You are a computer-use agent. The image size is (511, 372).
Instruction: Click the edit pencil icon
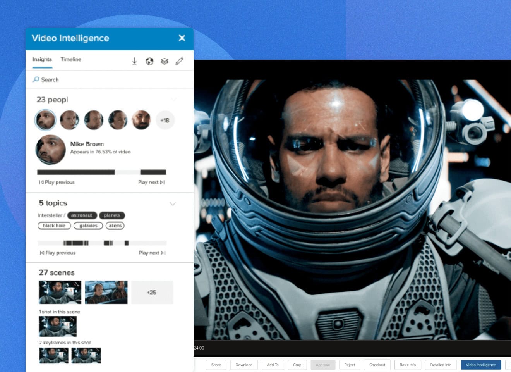(x=179, y=61)
